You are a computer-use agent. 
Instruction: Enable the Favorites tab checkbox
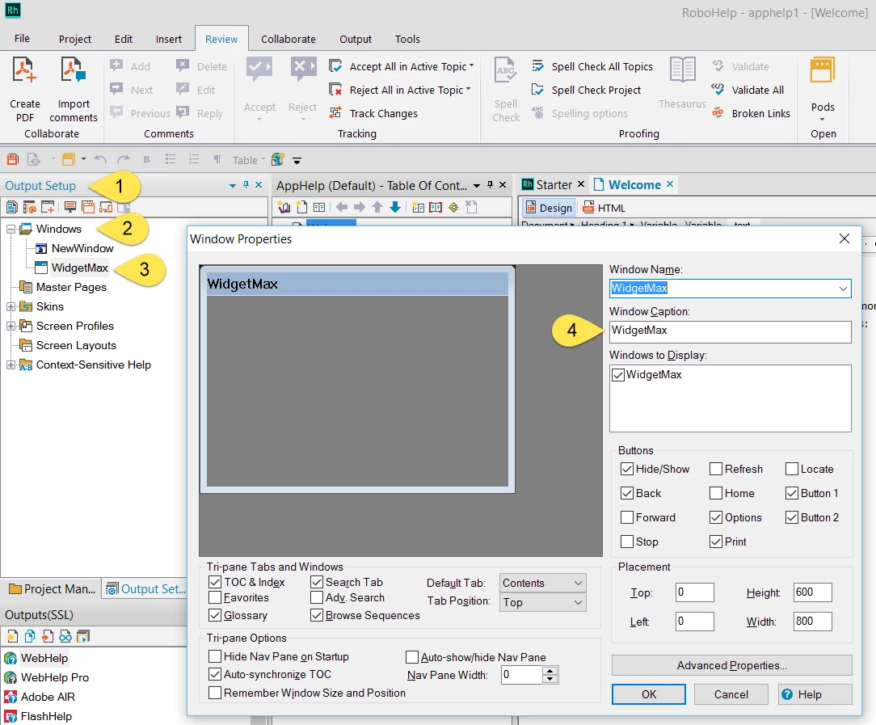point(214,597)
